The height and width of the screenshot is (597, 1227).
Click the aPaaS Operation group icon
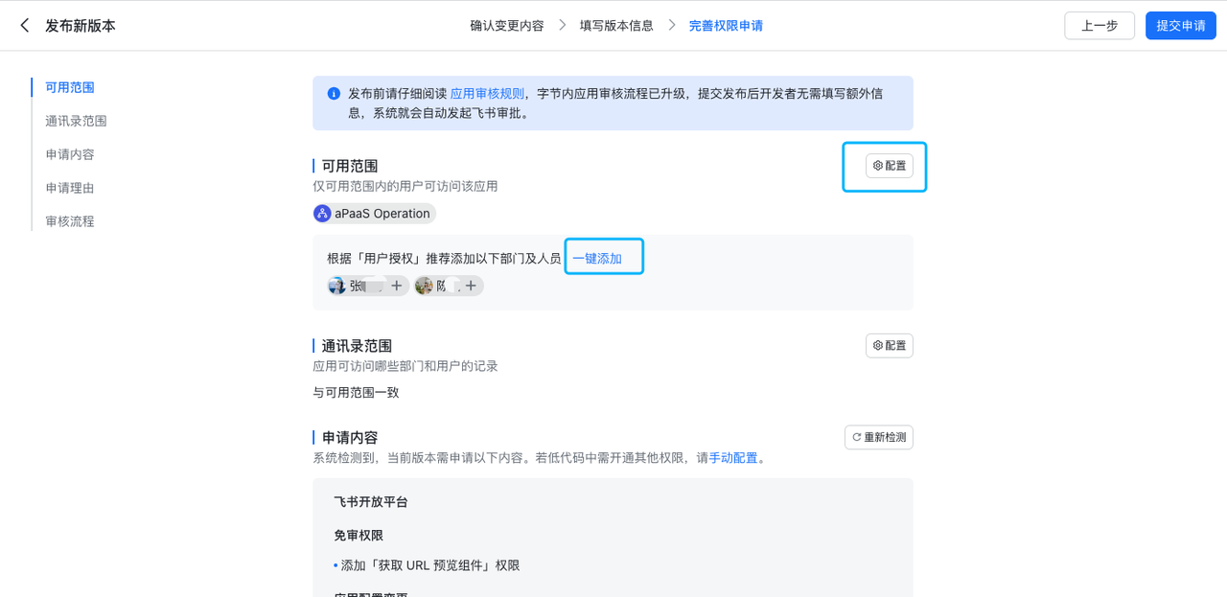[x=322, y=214]
